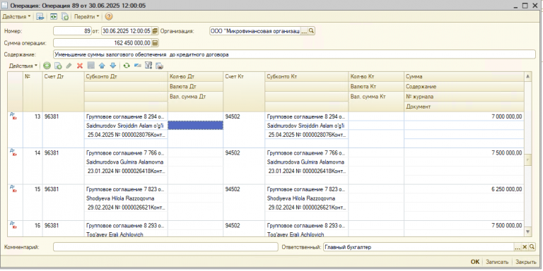The image size is (543, 271).
Task: Copy the row with the add-by-copy icon
Action: [59, 66]
